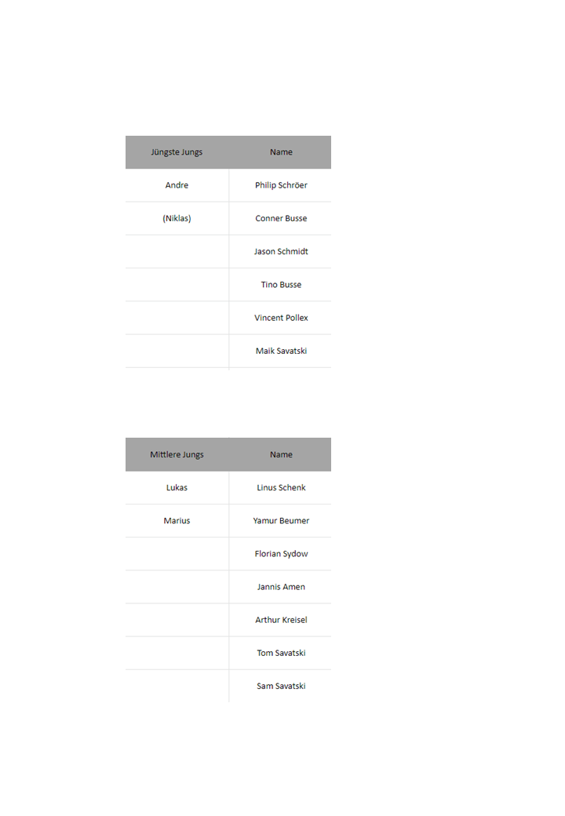Select the Lukas cell
The height and width of the screenshot is (816, 565).
[177, 487]
